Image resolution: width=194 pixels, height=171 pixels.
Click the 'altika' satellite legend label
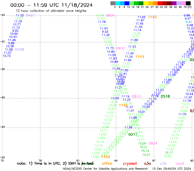point(107,163)
